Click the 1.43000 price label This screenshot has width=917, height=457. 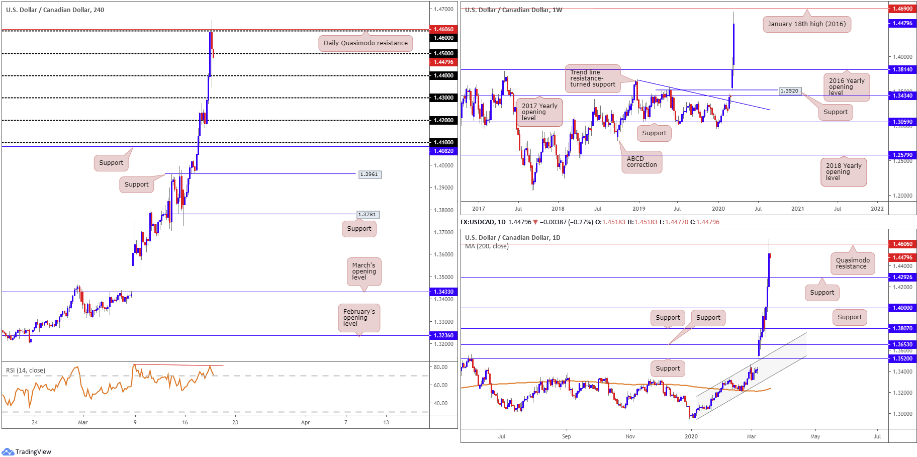coord(443,98)
